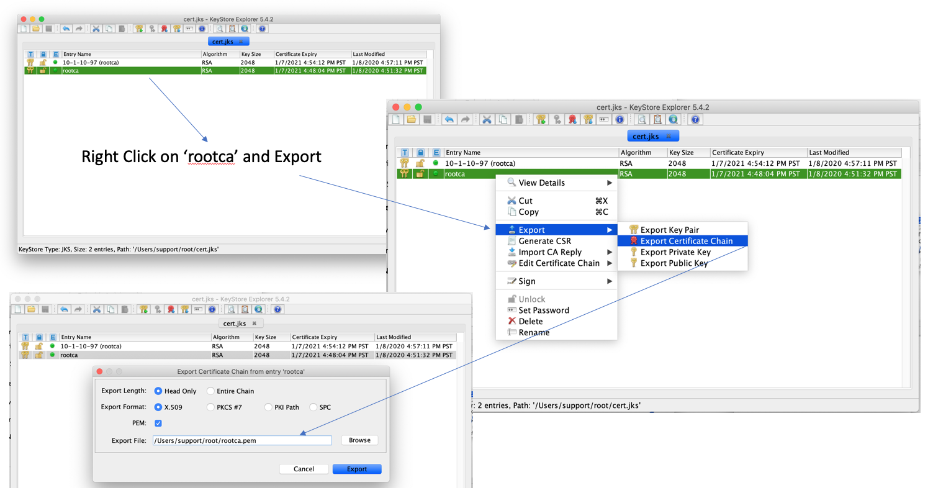Click Generate Secret Key icon in right window
The width and height of the screenshot is (933, 503).
coord(557,119)
